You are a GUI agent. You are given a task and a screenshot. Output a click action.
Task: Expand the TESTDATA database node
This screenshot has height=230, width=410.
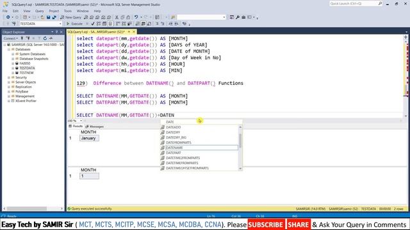coord(13,68)
